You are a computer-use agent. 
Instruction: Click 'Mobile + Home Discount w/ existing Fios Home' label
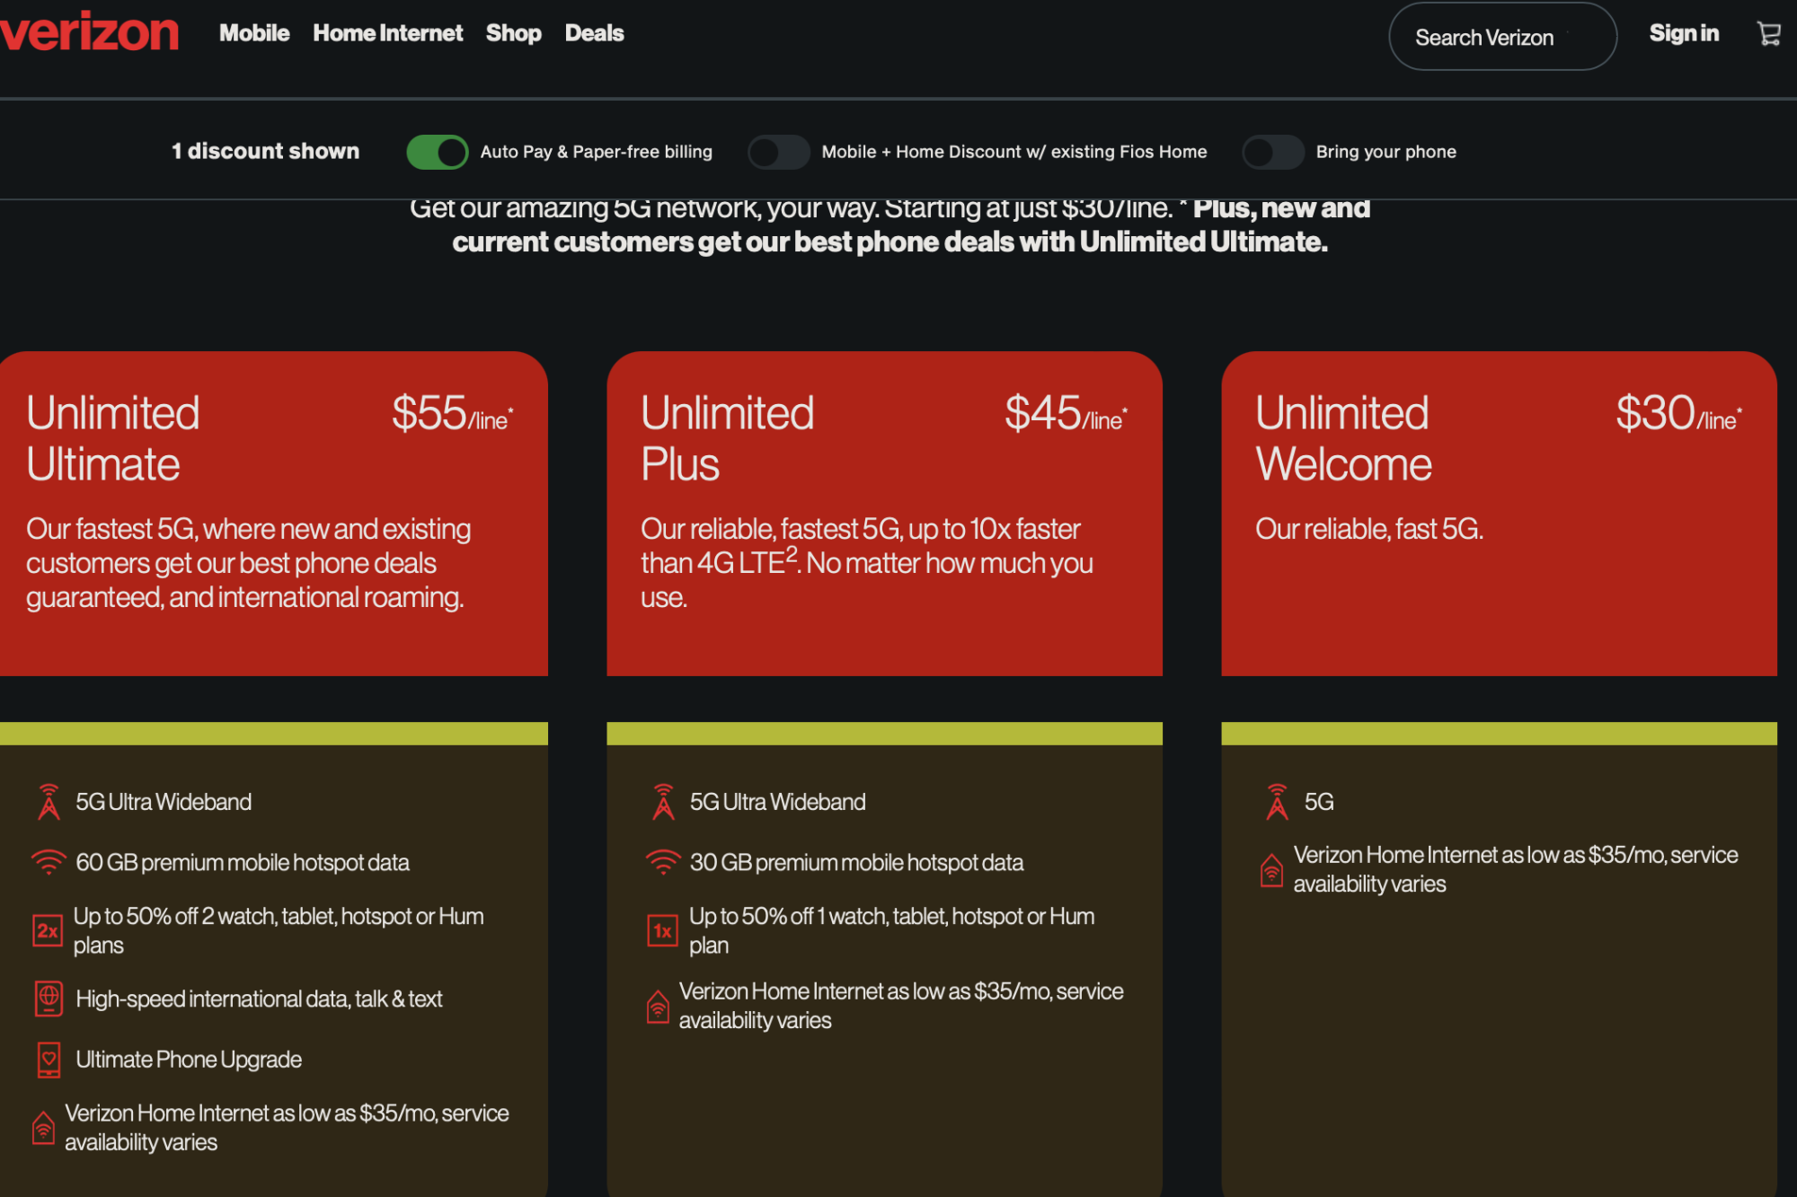pyautogui.click(x=1014, y=152)
